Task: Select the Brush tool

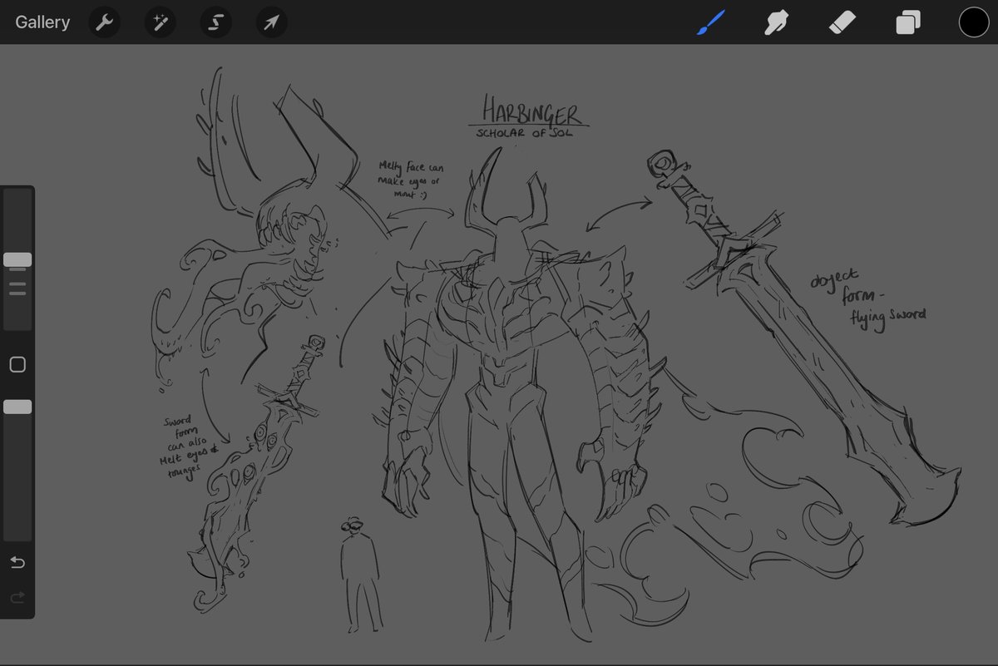Action: tap(711, 22)
